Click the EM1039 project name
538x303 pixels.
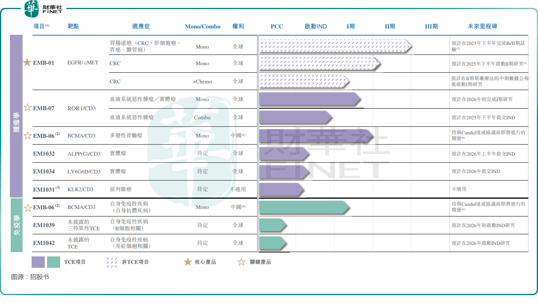point(44,225)
